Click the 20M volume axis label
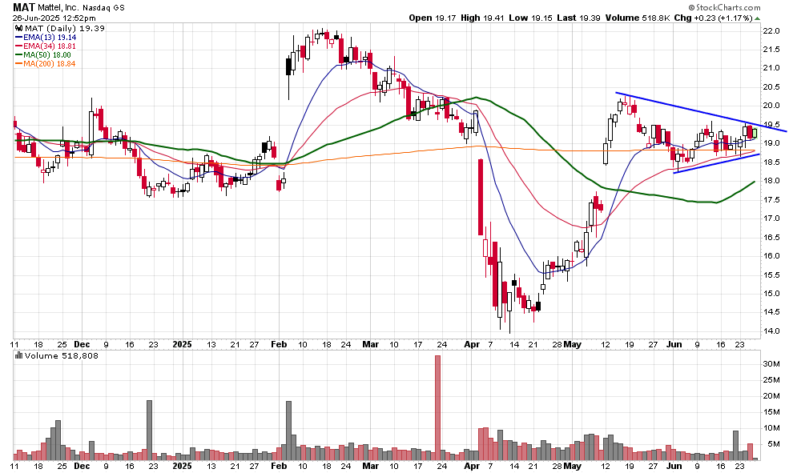The width and height of the screenshot is (793, 473). pos(771,395)
